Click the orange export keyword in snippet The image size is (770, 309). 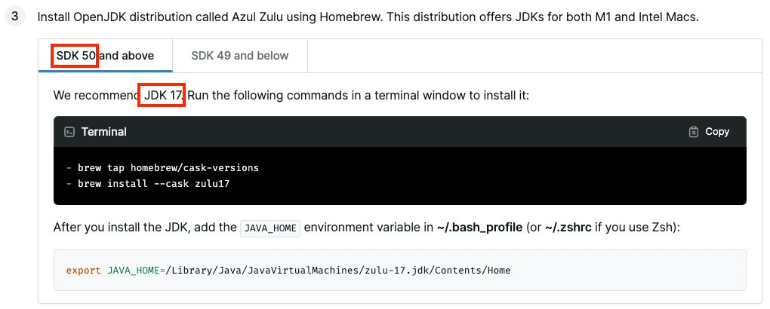click(x=84, y=271)
